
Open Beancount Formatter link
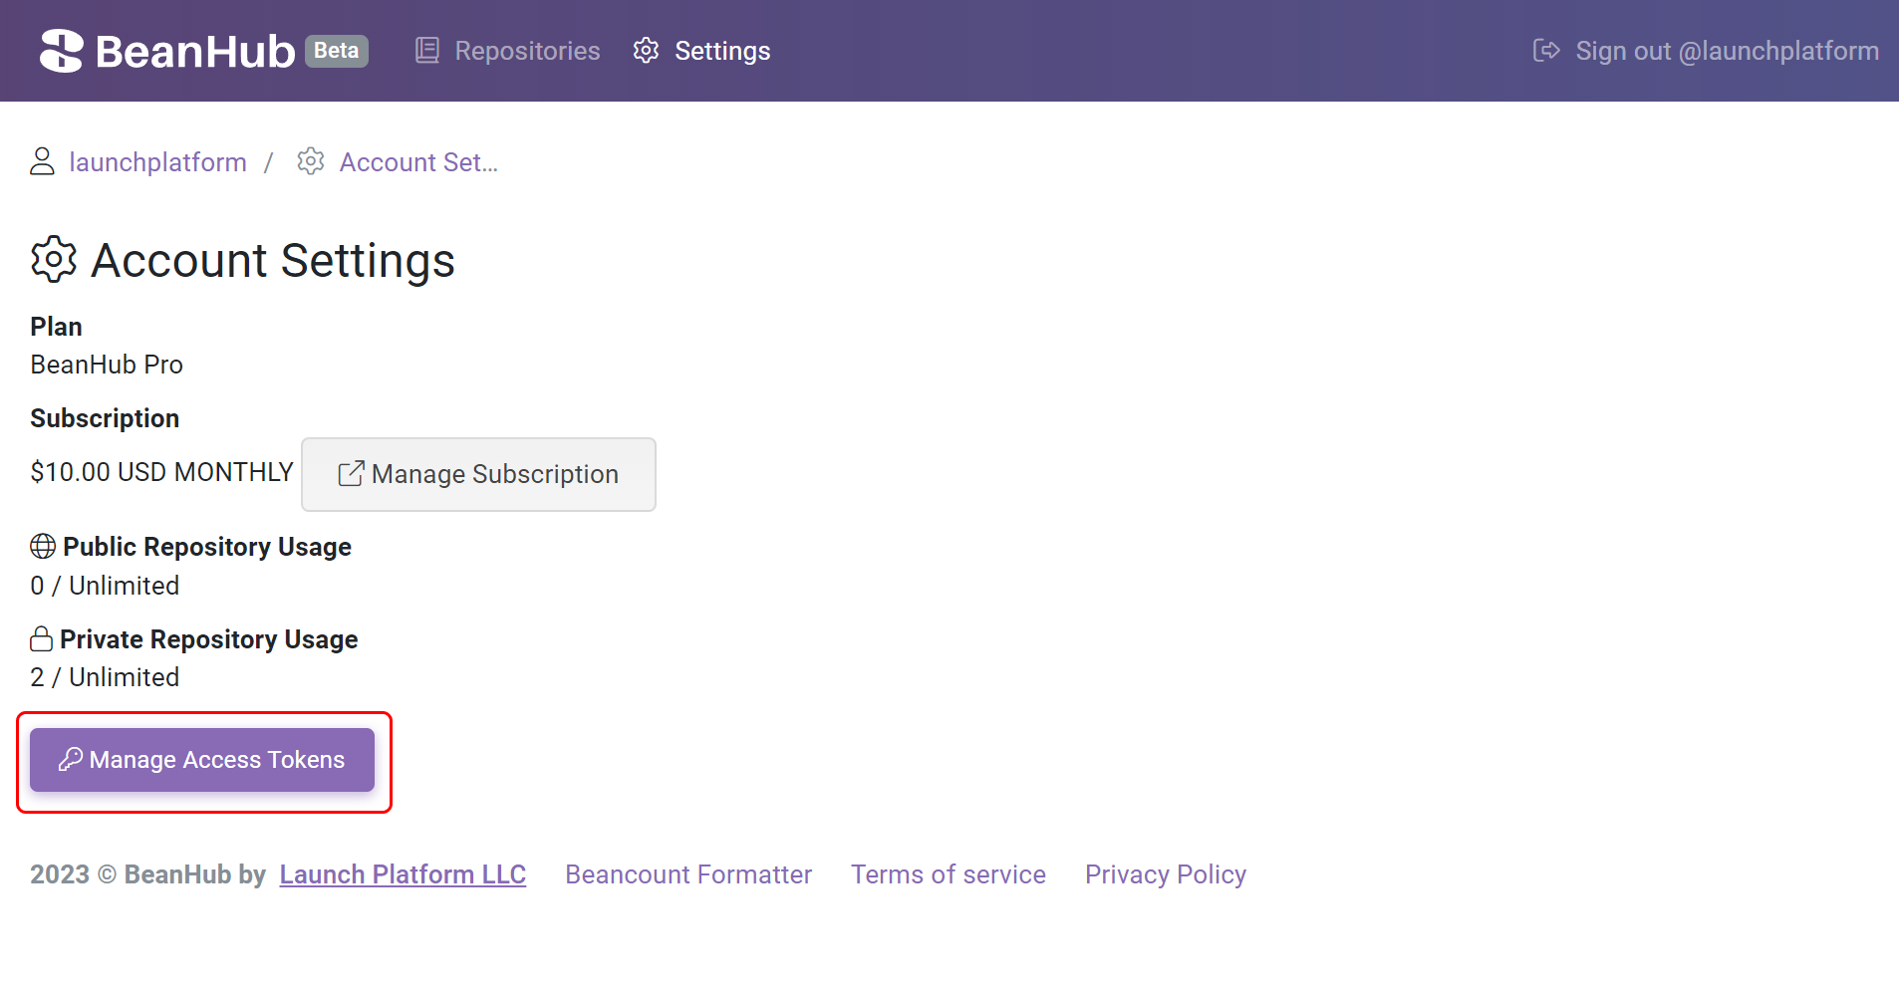pyautogui.click(x=688, y=874)
